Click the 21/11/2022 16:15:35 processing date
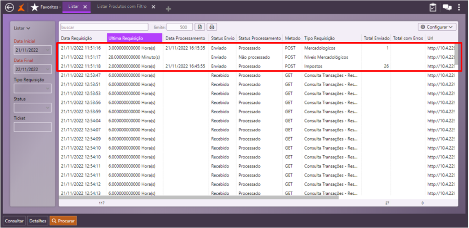The height and width of the screenshot is (228, 469). pos(185,48)
